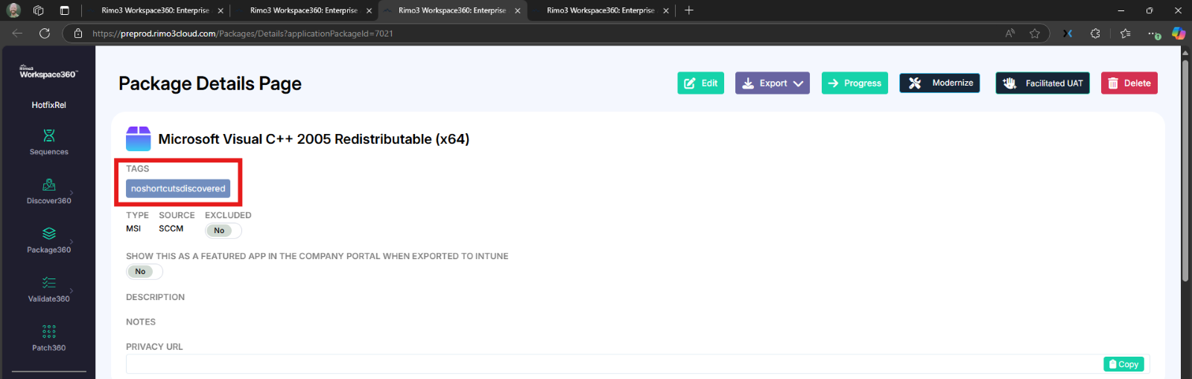
Task: Click the Modernize button
Action: coord(939,83)
